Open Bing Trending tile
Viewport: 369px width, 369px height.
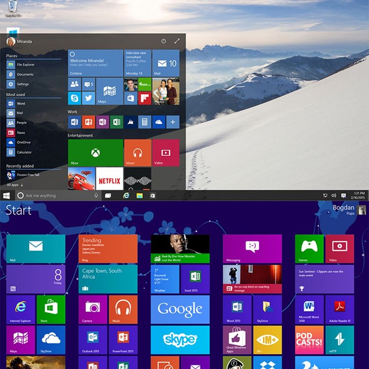point(108,248)
